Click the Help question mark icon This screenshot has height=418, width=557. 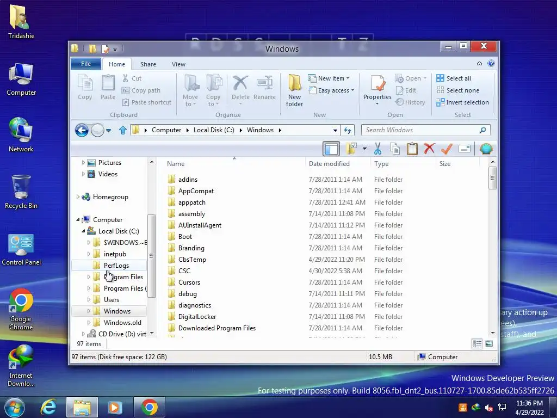(x=491, y=64)
